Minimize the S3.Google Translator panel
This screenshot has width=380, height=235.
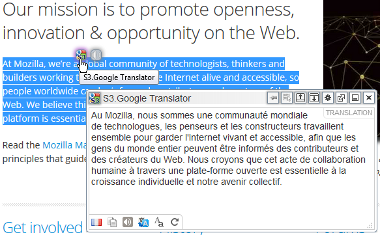coord(355,98)
